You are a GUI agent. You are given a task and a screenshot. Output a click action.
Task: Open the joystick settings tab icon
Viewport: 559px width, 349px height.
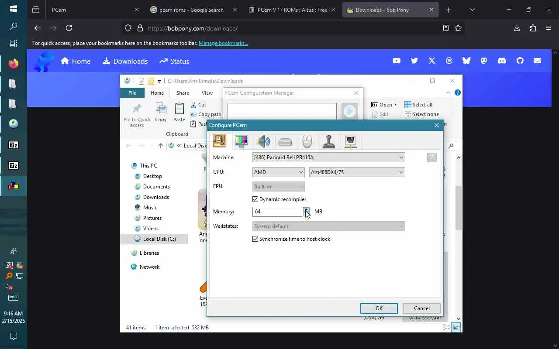pos(329,141)
